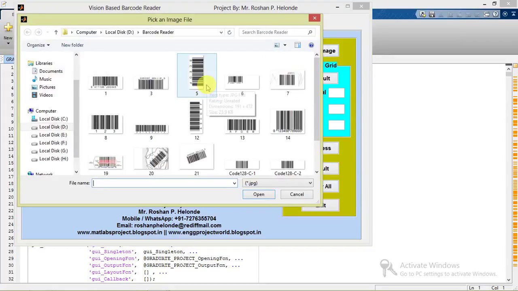Click New folder button
The height and width of the screenshot is (291, 518).
coord(72,45)
